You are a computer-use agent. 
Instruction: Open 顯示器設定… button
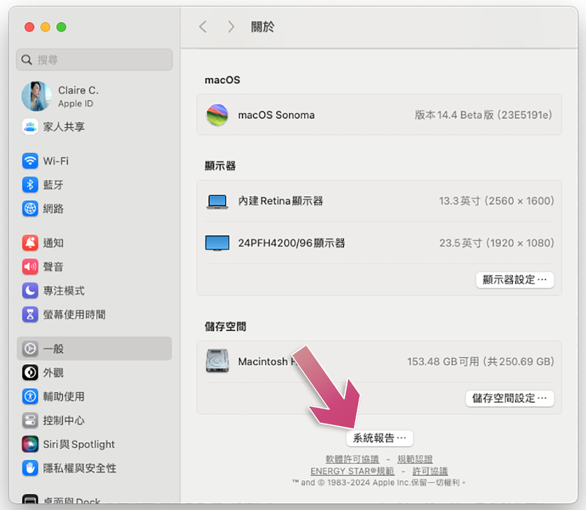pos(515,280)
